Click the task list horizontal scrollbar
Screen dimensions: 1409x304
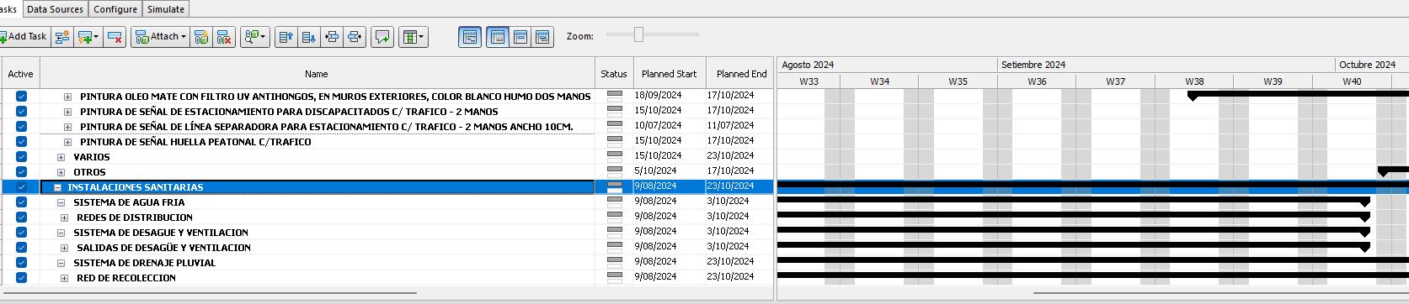(x=209, y=293)
